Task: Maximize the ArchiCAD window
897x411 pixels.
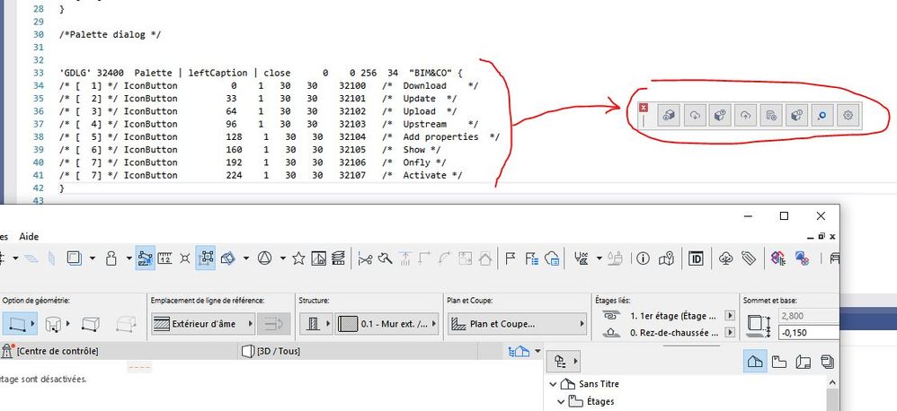Action: pyautogui.click(x=785, y=215)
